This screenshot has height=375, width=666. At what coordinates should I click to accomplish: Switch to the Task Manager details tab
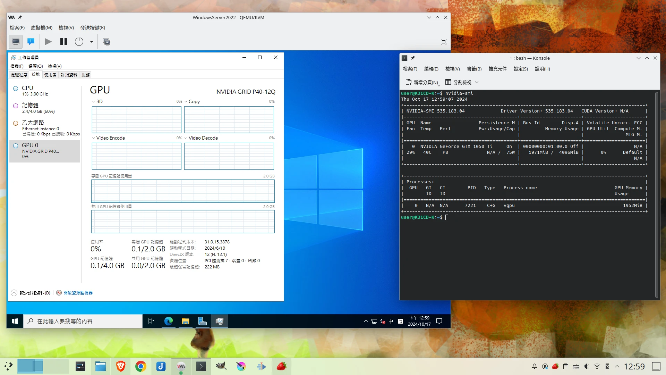tap(69, 75)
